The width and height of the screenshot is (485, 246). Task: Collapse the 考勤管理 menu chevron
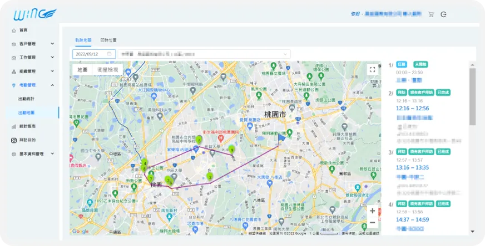(52, 85)
